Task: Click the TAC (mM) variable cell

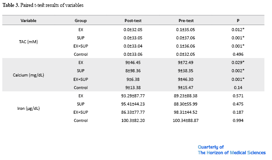Action: point(29,42)
